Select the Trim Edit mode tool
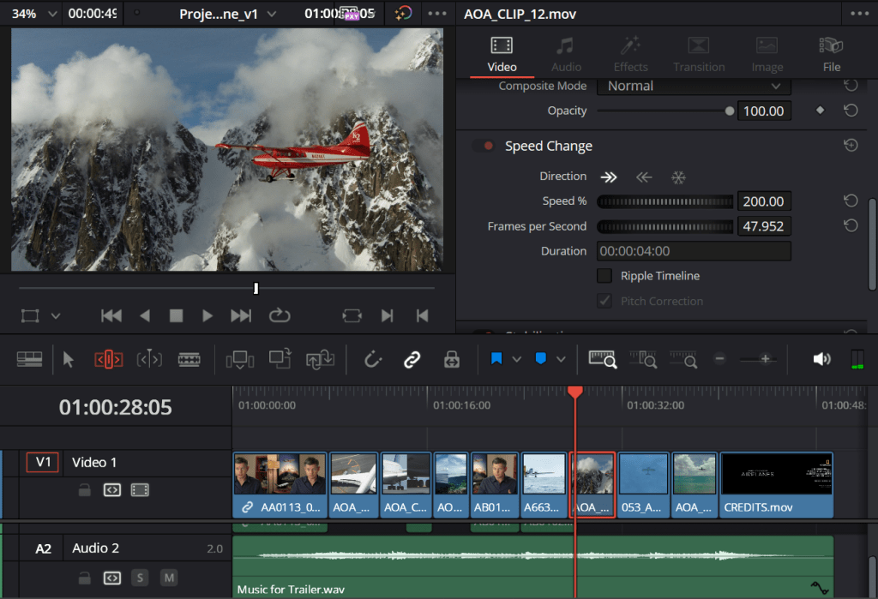This screenshot has height=599, width=878. click(x=108, y=360)
